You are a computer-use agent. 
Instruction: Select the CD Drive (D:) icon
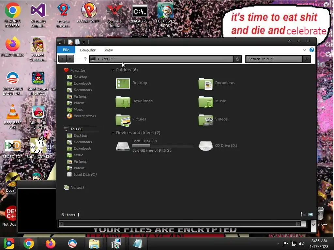point(205,146)
